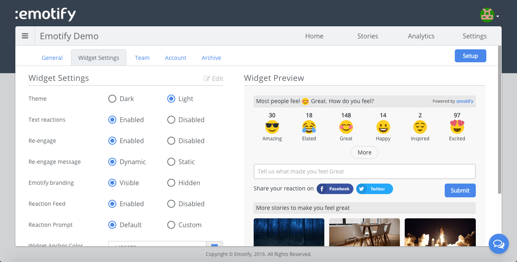Share the reaction on Facebook
517x262 pixels.
click(x=335, y=189)
